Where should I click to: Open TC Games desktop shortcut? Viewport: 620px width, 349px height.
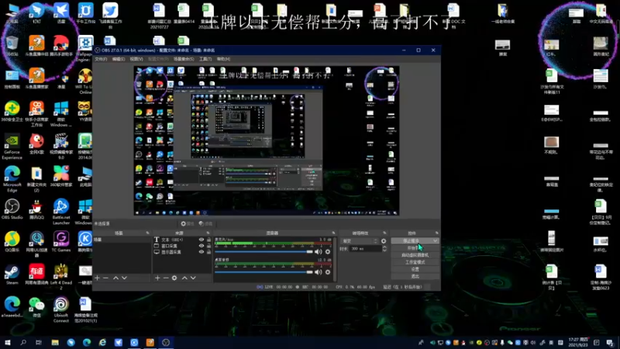61,241
